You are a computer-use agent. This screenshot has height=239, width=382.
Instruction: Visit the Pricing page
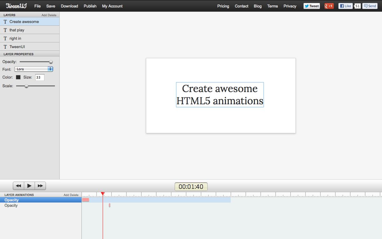pyautogui.click(x=223, y=6)
